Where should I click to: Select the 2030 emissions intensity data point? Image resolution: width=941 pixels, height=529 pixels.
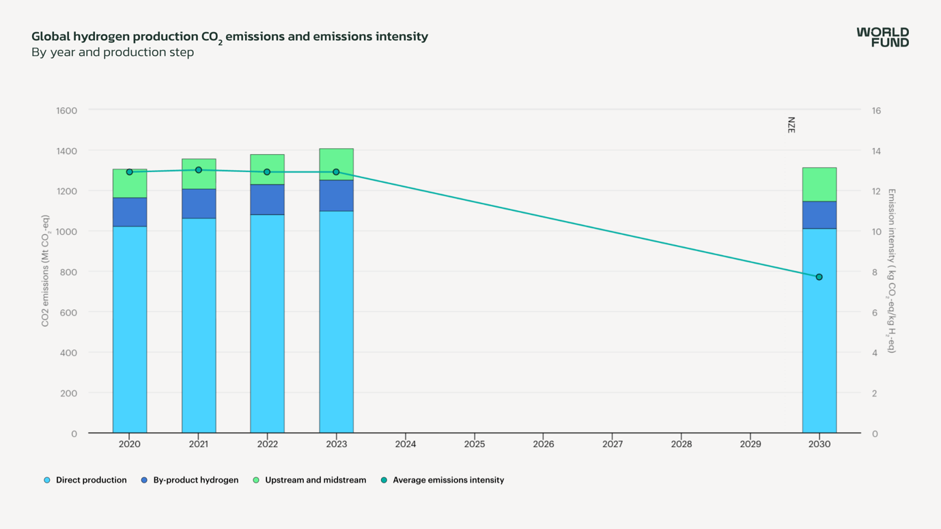(x=819, y=276)
